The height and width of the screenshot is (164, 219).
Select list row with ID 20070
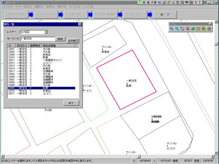42,91
